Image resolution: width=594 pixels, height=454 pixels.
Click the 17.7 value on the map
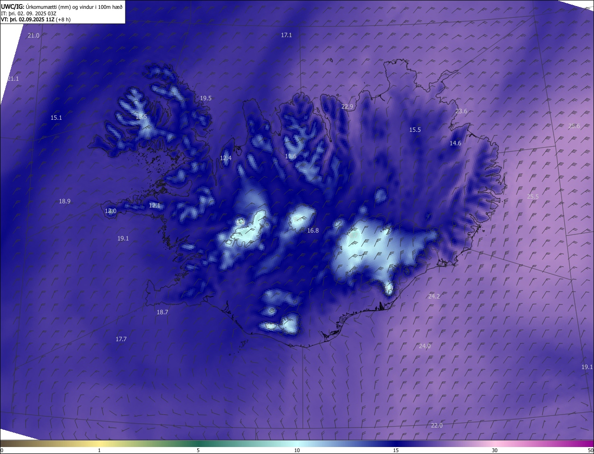[x=121, y=340]
